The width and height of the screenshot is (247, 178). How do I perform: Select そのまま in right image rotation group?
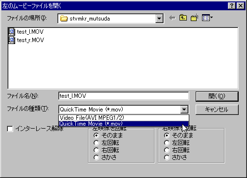pyautogui.click(x=167, y=135)
